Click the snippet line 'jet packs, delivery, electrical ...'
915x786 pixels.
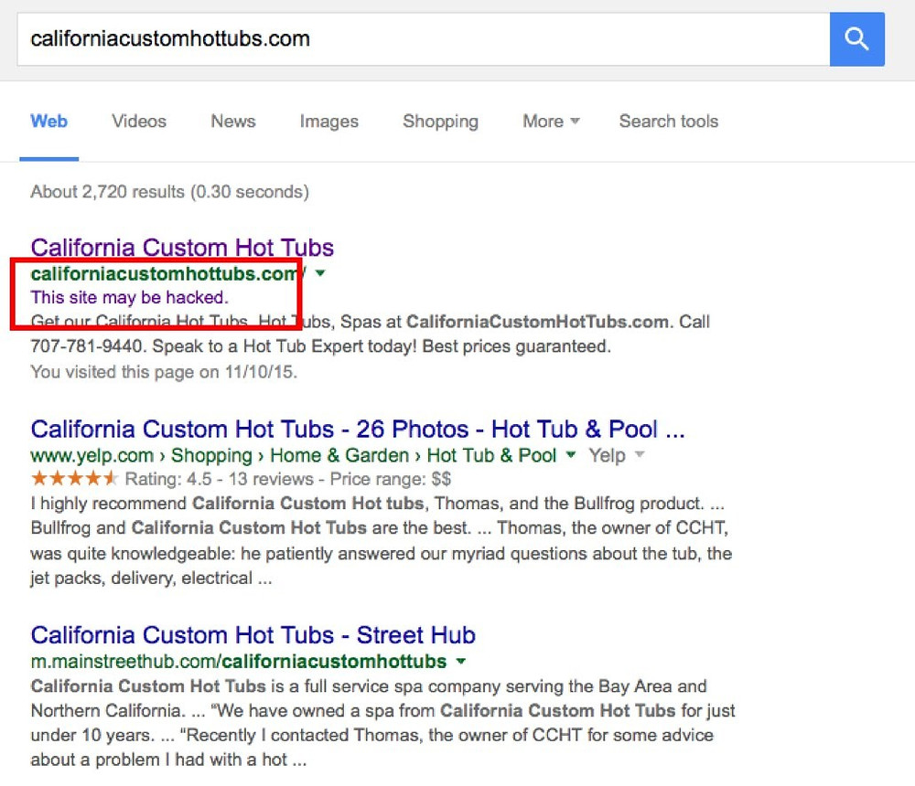pos(151,579)
